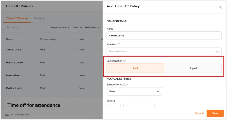Switch to the Time Off Policies tab
The image size is (227, 120).
click(17, 18)
